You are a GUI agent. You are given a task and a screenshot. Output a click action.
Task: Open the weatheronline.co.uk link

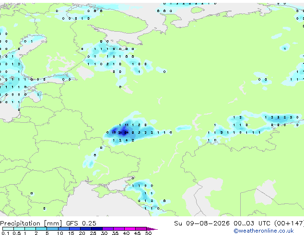264,231
